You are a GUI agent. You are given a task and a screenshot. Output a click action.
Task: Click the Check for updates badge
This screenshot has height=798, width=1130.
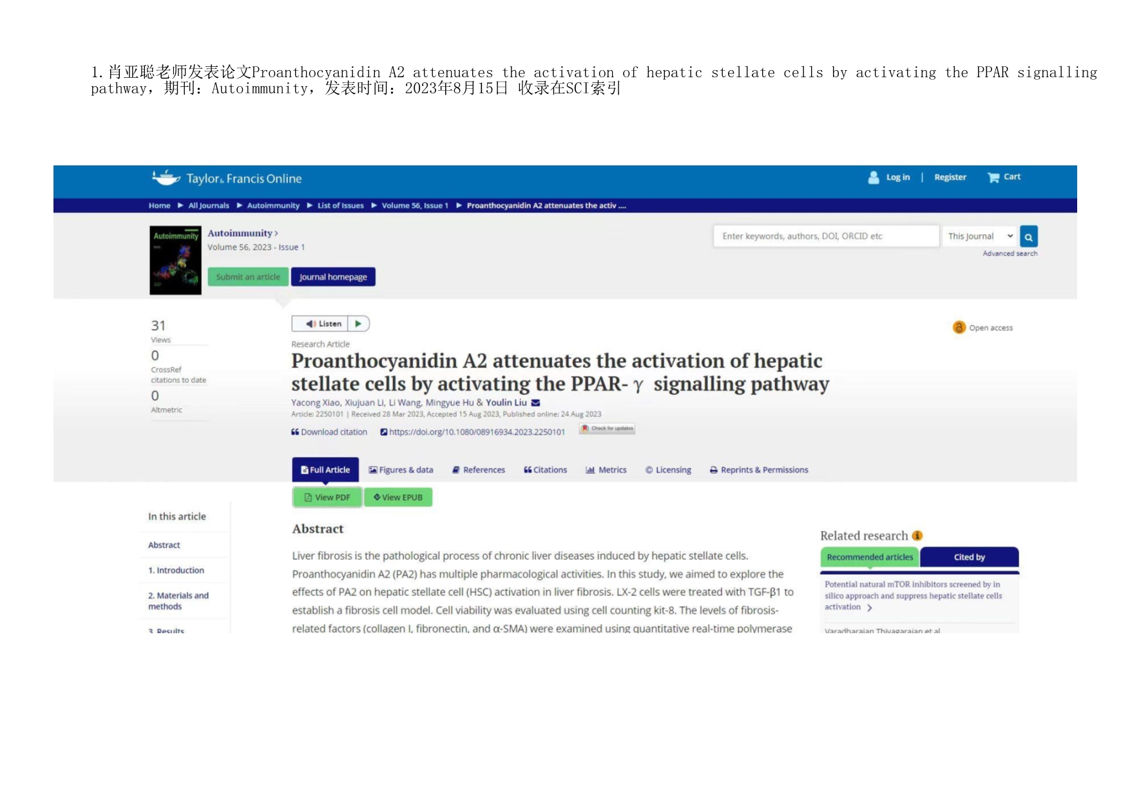tap(607, 429)
